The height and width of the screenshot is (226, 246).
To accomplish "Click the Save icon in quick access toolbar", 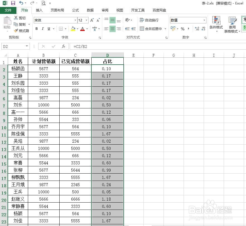I will [x=13, y=3].
